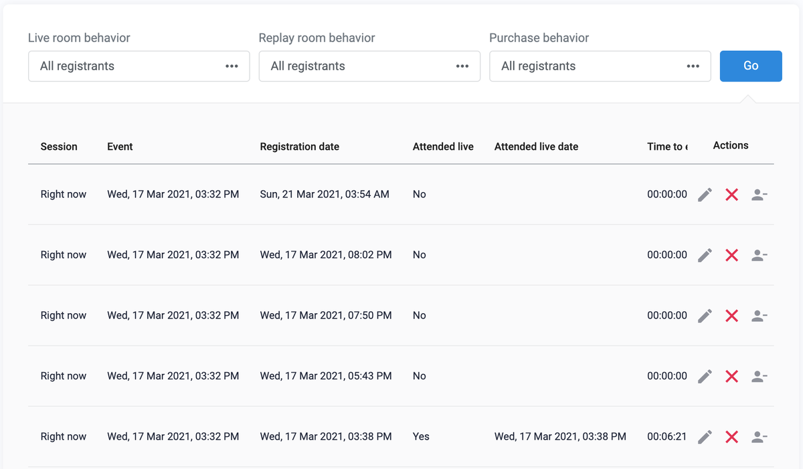Sort by the Registration date column
Viewport: 803px width, 469px height.
coord(298,147)
